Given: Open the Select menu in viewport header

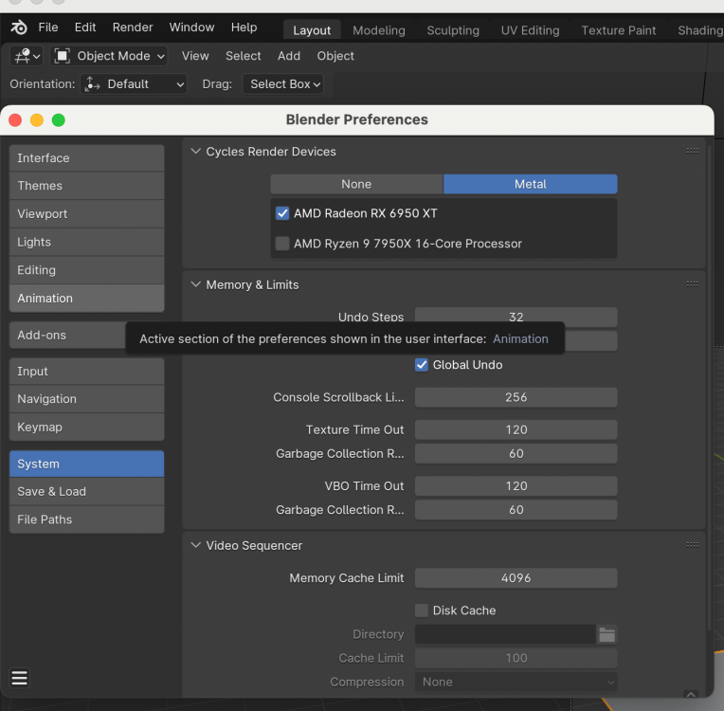Looking at the screenshot, I should [x=243, y=56].
